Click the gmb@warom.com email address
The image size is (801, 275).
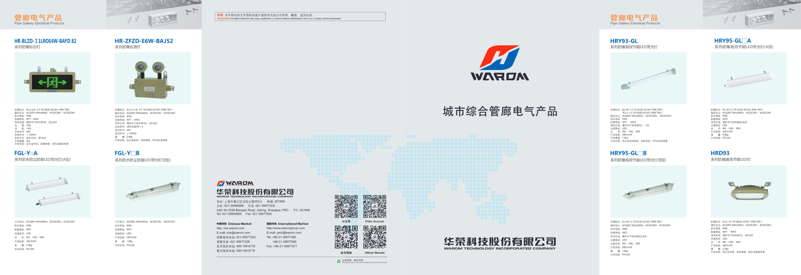[284, 233]
